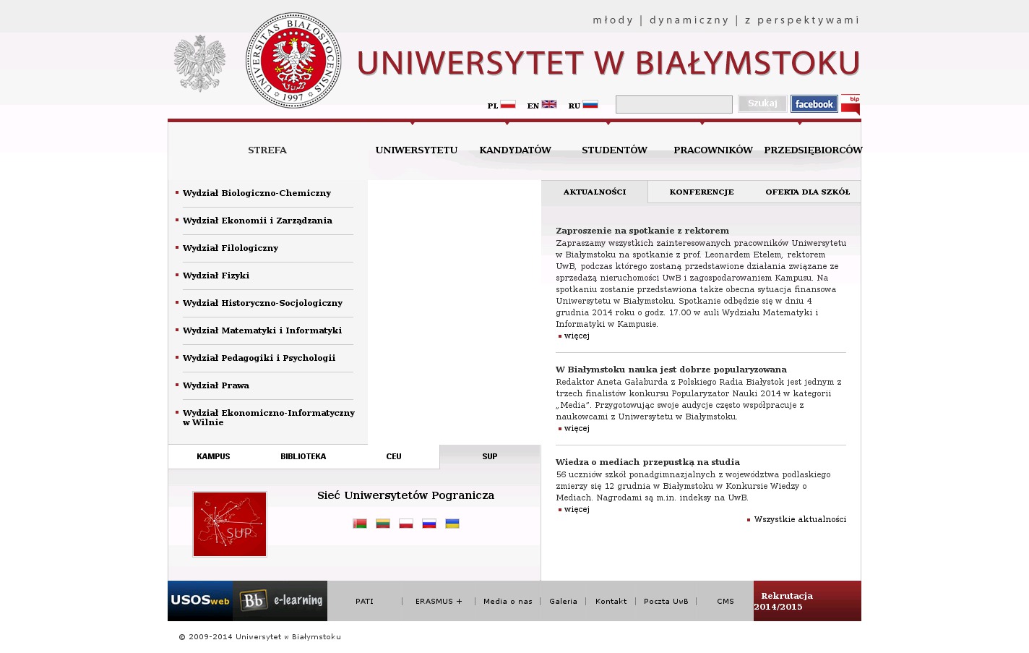Open headline 'Zaproszenie na spotkanie z rektorem'
The image size is (1029, 653).
(642, 231)
